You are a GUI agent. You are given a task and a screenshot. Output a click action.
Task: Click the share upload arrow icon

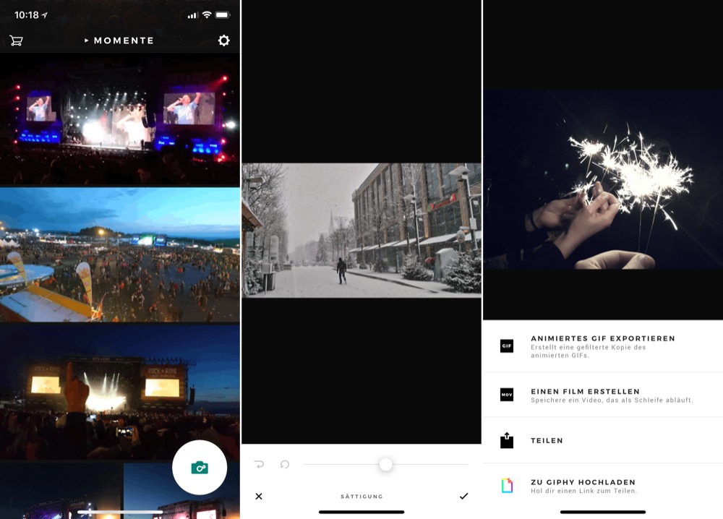[x=507, y=440]
